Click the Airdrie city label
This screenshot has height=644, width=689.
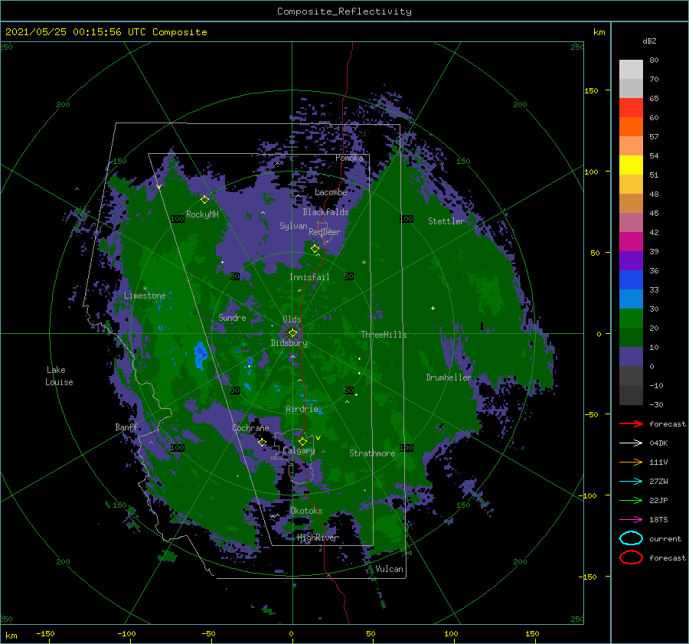click(302, 409)
